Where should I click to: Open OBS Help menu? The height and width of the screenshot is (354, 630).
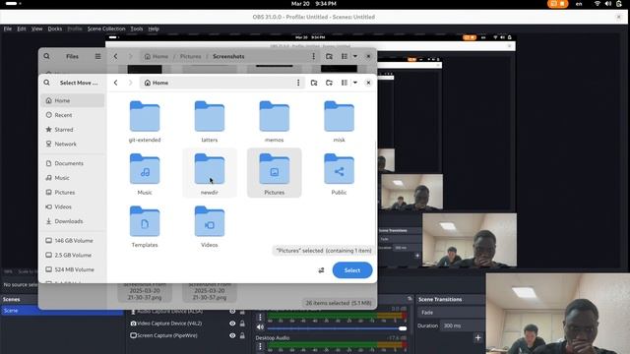(x=154, y=29)
